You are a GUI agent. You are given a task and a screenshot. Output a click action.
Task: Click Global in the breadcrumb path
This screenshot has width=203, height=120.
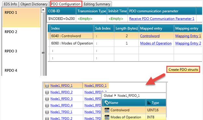(x=108, y=96)
